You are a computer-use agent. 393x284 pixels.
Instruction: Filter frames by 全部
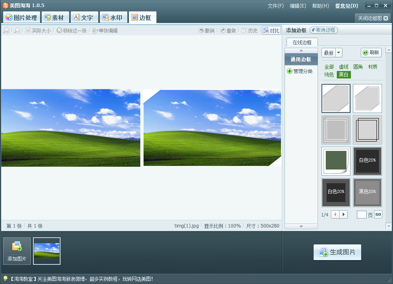[x=329, y=67]
